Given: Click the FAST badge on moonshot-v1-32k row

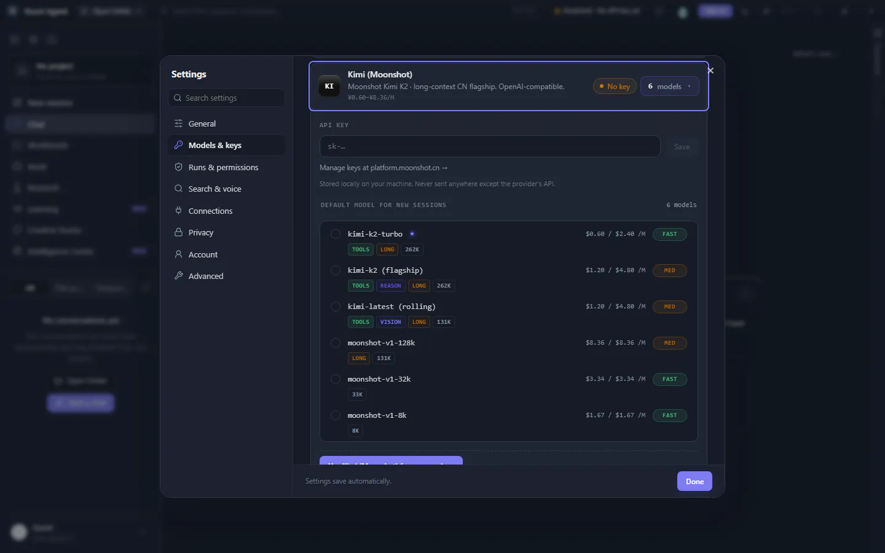Looking at the screenshot, I should click(670, 379).
